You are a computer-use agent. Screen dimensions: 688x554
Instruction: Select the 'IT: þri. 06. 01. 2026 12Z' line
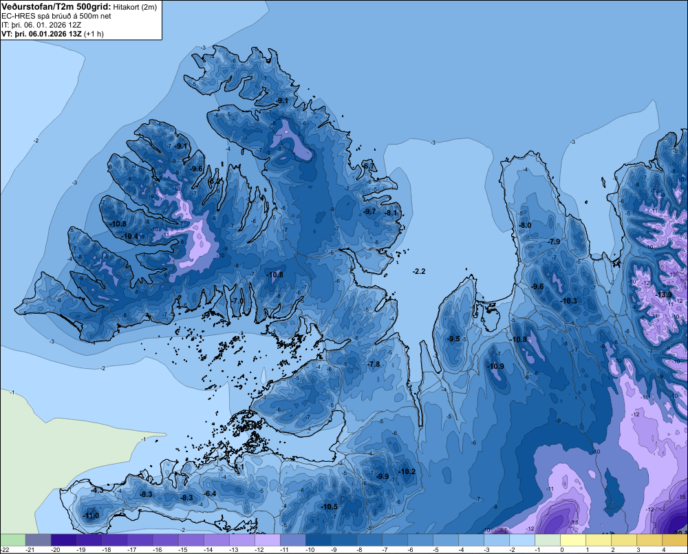point(41,25)
